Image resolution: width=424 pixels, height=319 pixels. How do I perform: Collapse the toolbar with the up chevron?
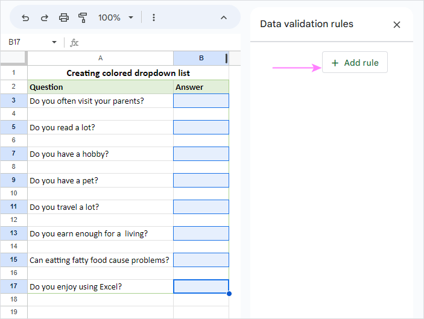pos(224,18)
